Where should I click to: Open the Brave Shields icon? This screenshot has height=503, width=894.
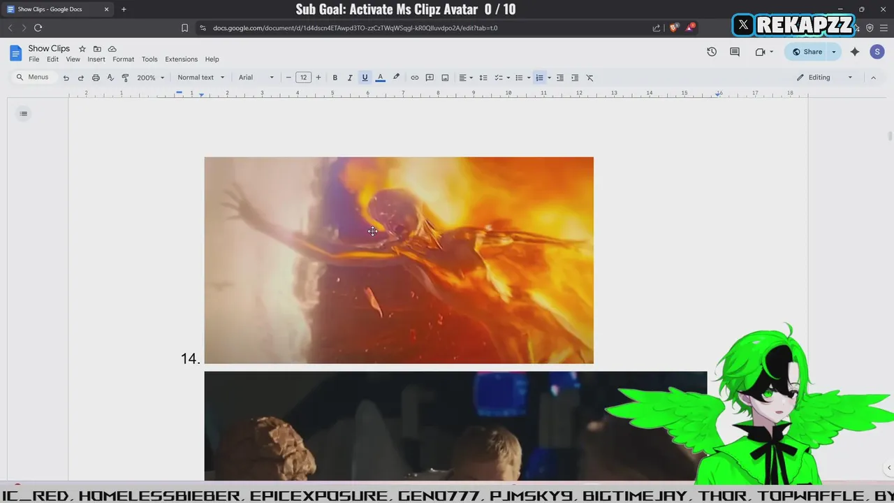click(673, 28)
